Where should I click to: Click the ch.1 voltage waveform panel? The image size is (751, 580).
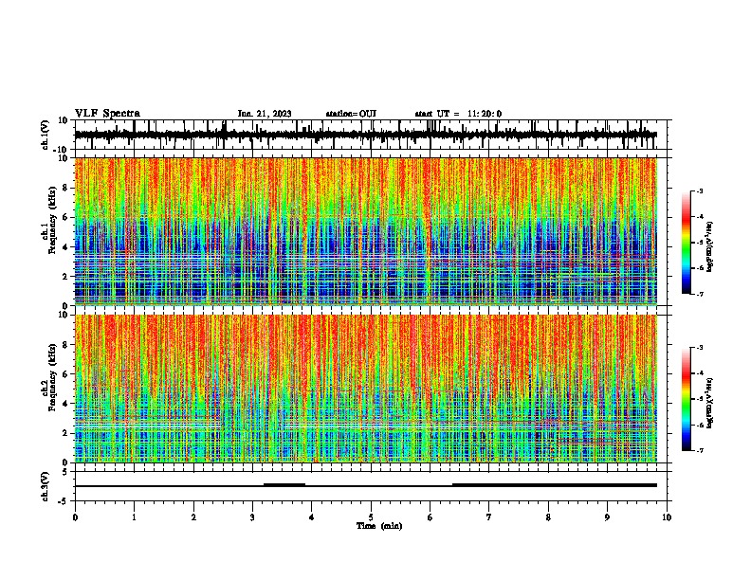pyautogui.click(x=371, y=135)
